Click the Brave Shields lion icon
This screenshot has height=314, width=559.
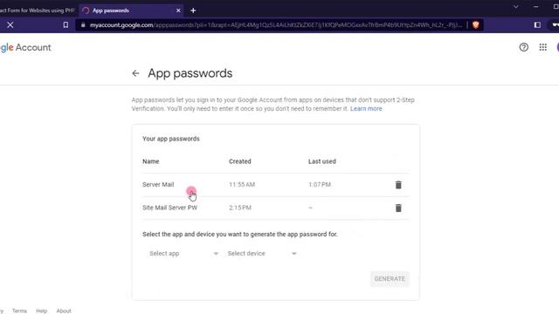coord(475,25)
